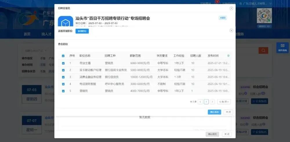Uncheck the checkbox for 双卡联动客户经理 row
The height and width of the screenshot is (142, 290).
[63, 70]
